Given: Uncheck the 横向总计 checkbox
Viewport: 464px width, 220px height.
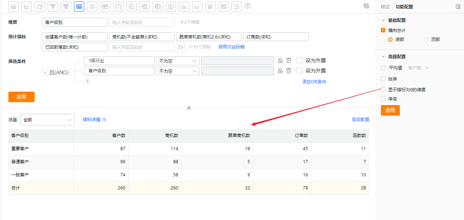Looking at the screenshot, I should click(383, 31).
